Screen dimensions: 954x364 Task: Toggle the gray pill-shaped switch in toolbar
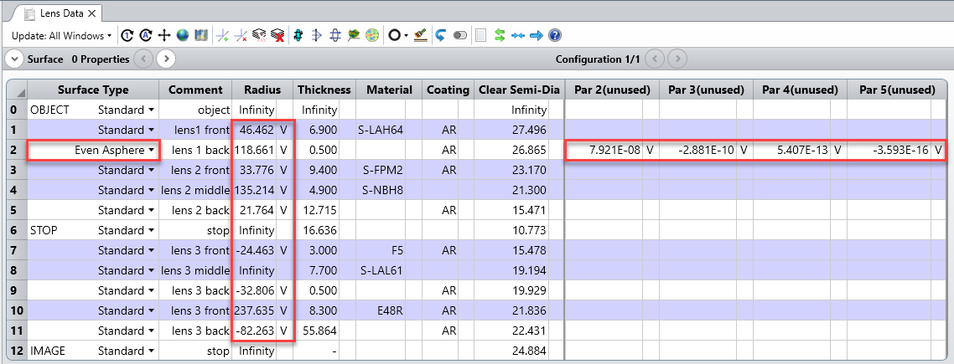[460, 36]
